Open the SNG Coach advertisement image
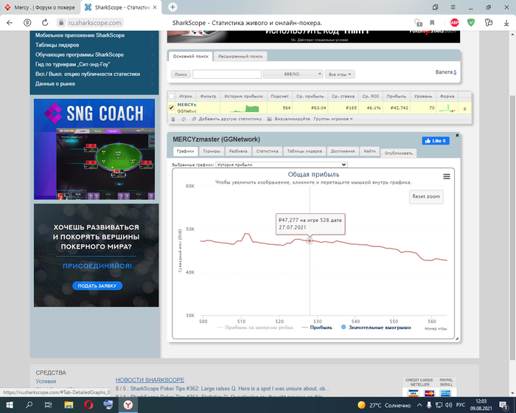516x413 pixels. (x=94, y=149)
